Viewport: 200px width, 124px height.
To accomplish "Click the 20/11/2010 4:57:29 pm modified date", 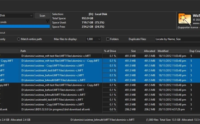I will [171, 109].
